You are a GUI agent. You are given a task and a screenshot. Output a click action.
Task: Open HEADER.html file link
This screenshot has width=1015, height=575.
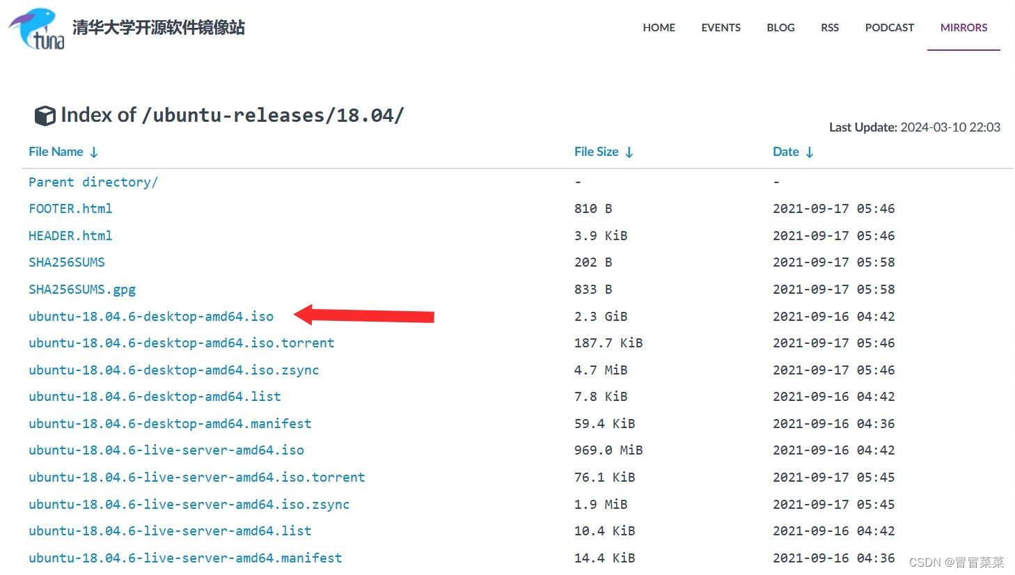coord(70,236)
